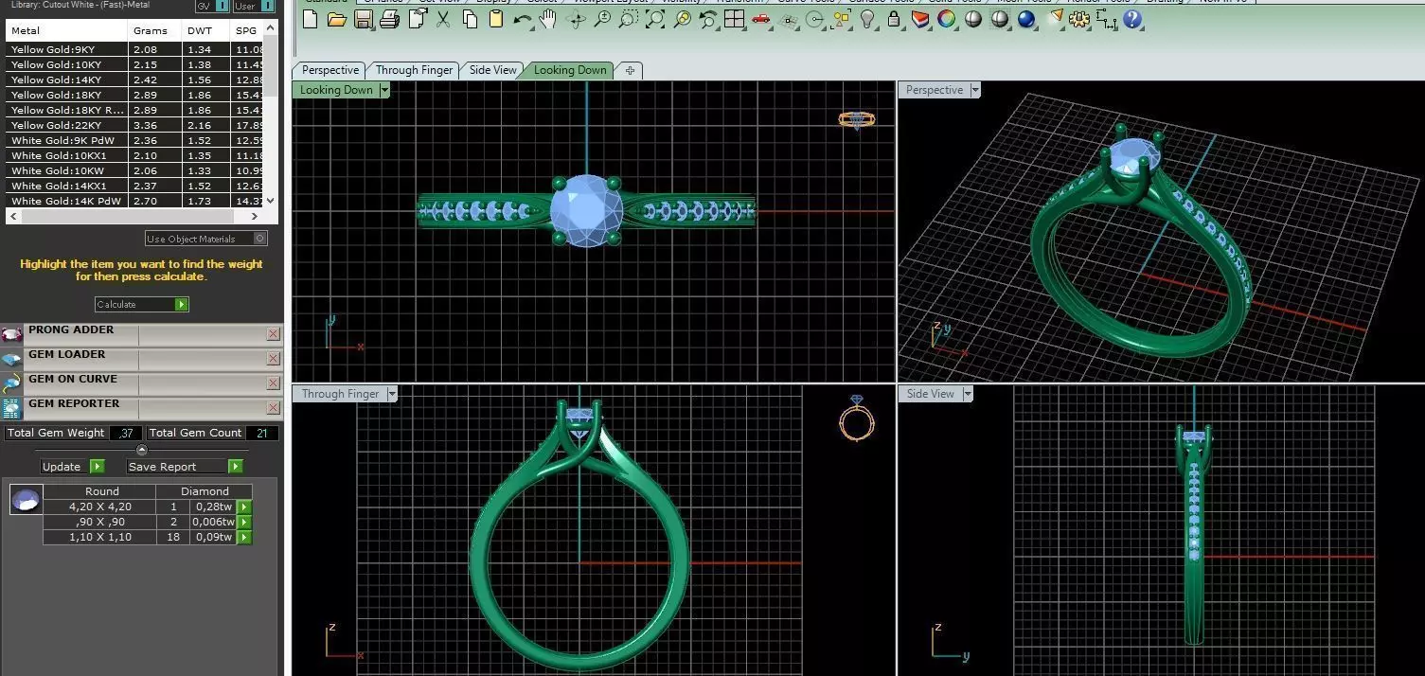Switch to Perspective tab
Viewport: 1425px width, 676px height.
point(330,70)
